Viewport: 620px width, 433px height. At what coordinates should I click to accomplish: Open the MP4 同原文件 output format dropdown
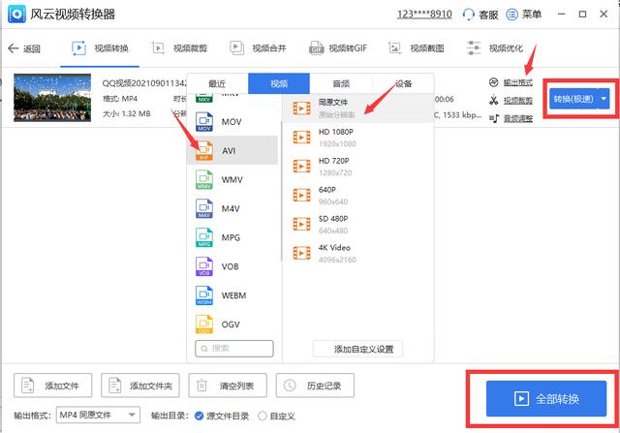[98, 415]
